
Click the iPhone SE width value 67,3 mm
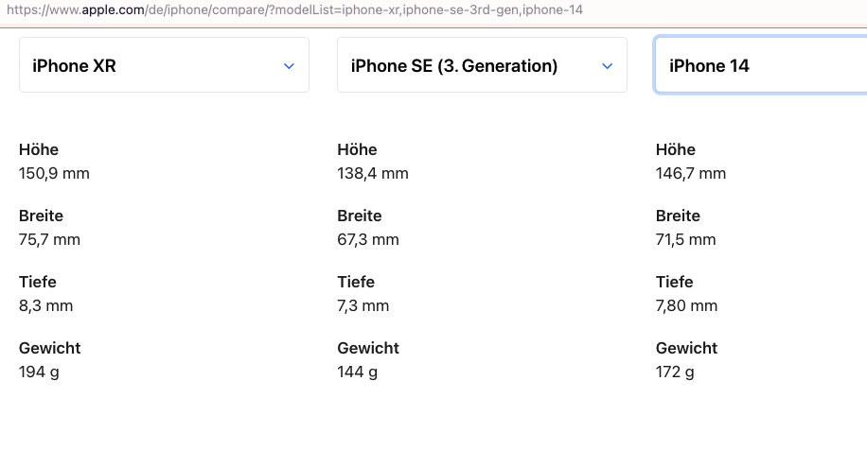click(368, 240)
